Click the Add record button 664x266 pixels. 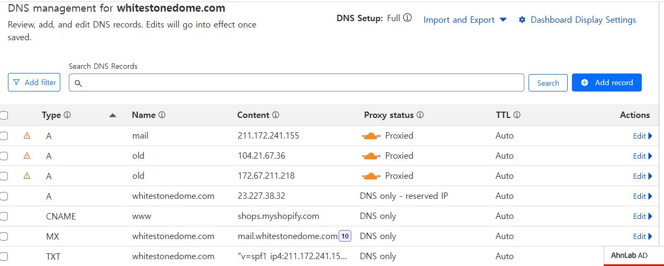[x=607, y=82]
